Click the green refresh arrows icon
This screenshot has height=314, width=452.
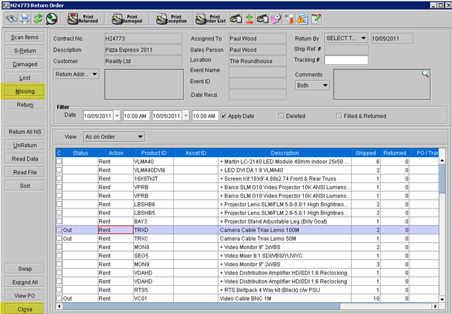coord(38,19)
